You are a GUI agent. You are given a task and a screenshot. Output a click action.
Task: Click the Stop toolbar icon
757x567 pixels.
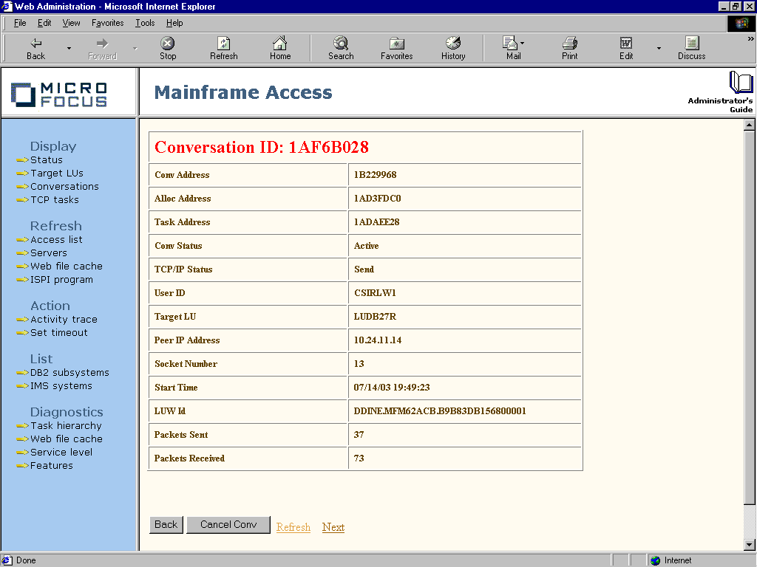168,44
